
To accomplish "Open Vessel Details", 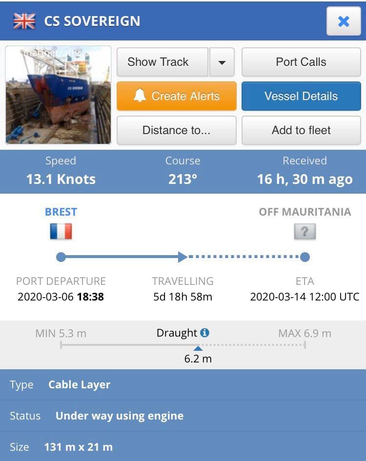I will 301,96.
